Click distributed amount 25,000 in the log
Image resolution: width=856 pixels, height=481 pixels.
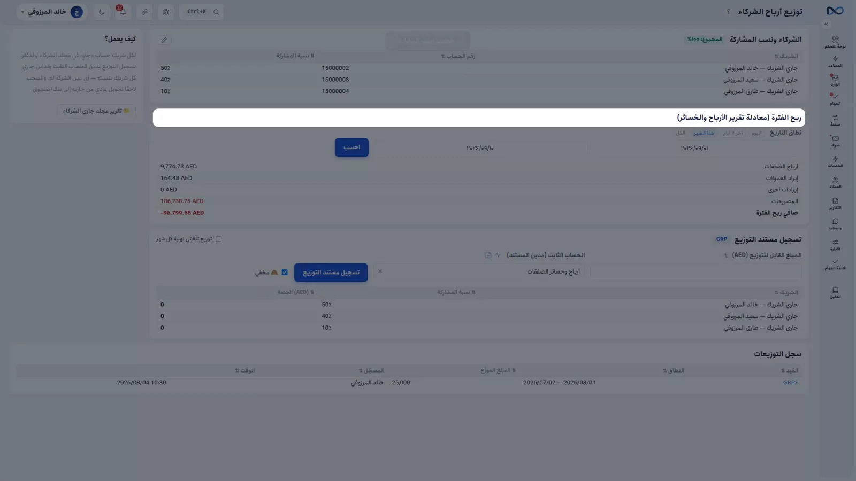tap(401, 383)
